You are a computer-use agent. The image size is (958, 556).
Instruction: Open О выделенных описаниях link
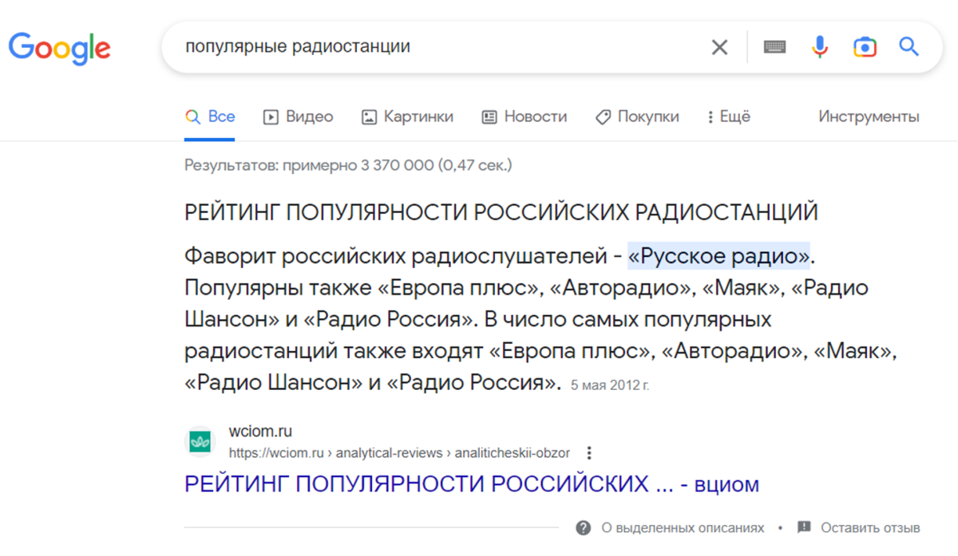683,528
